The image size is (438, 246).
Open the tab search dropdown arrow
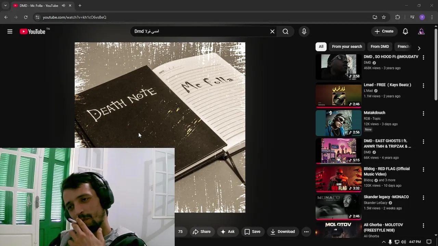pyautogui.click(x=5, y=5)
